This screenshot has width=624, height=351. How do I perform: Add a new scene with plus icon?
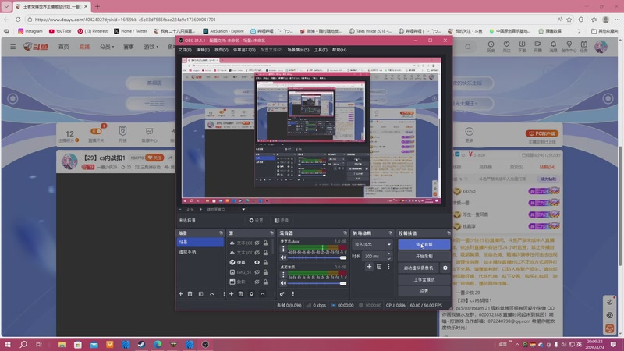(181, 294)
